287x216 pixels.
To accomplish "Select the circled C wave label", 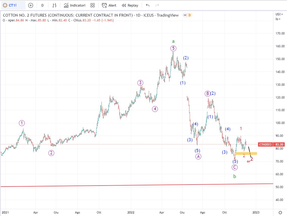I will tap(235, 167).
